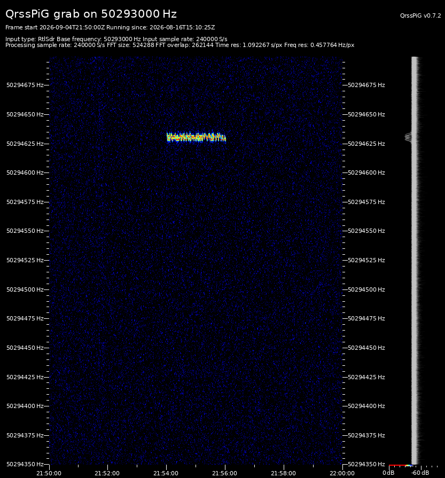Click the right 50294400 Hz frequency label
The width and height of the screenshot is (445, 478).
pos(366,406)
